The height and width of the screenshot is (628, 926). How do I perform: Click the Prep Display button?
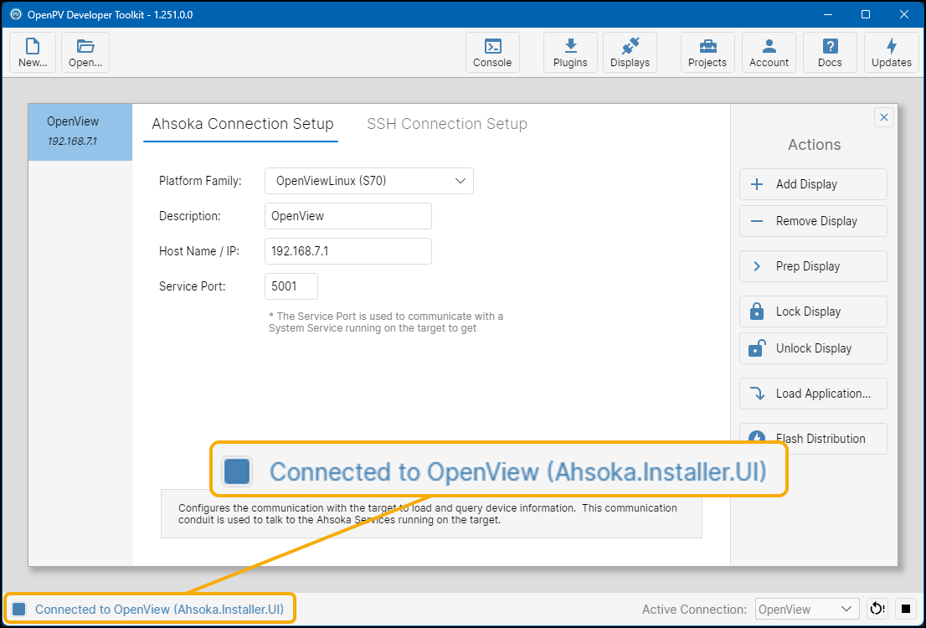click(813, 266)
